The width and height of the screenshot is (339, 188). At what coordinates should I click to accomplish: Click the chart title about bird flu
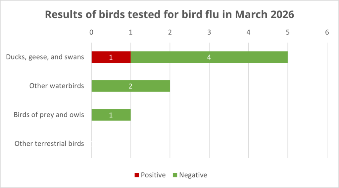point(169,15)
